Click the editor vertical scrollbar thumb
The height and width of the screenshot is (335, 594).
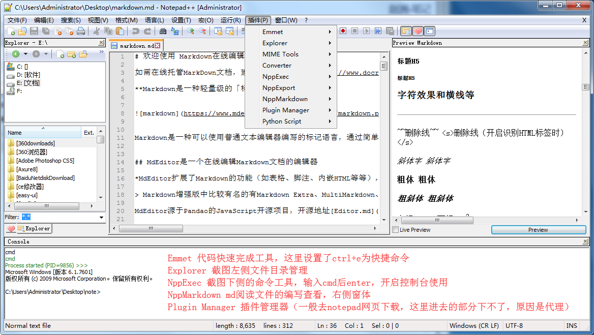pos(384,67)
